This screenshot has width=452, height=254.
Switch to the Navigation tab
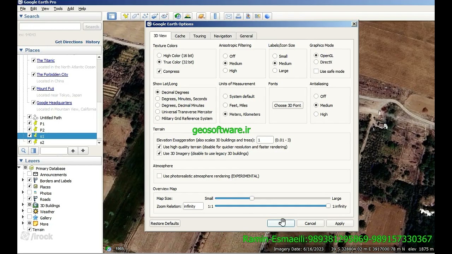click(x=223, y=36)
